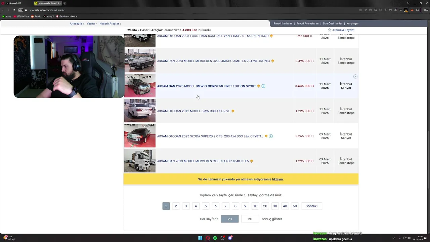Open the Opera menu logo
Viewport: 430px width, 242px height.
pos(2,3)
